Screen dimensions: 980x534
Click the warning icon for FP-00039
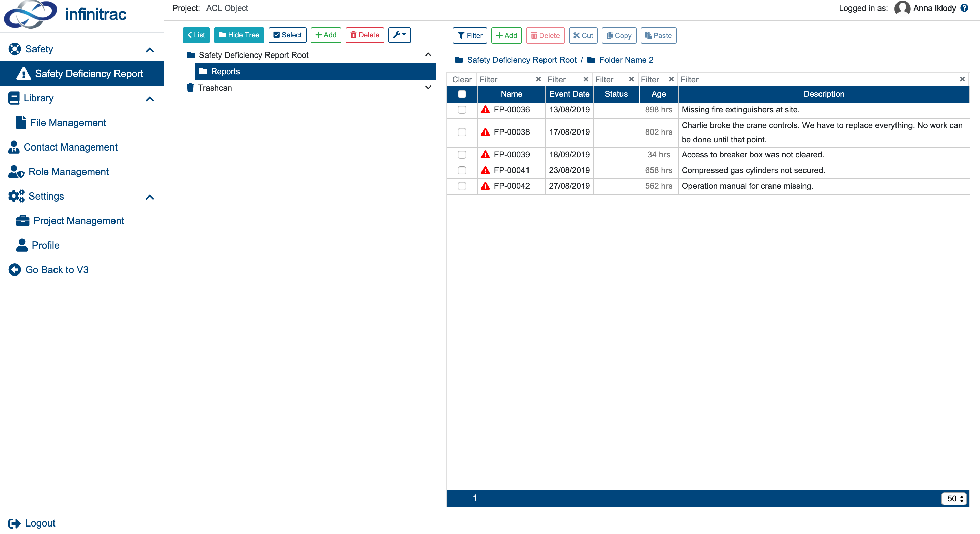click(485, 154)
